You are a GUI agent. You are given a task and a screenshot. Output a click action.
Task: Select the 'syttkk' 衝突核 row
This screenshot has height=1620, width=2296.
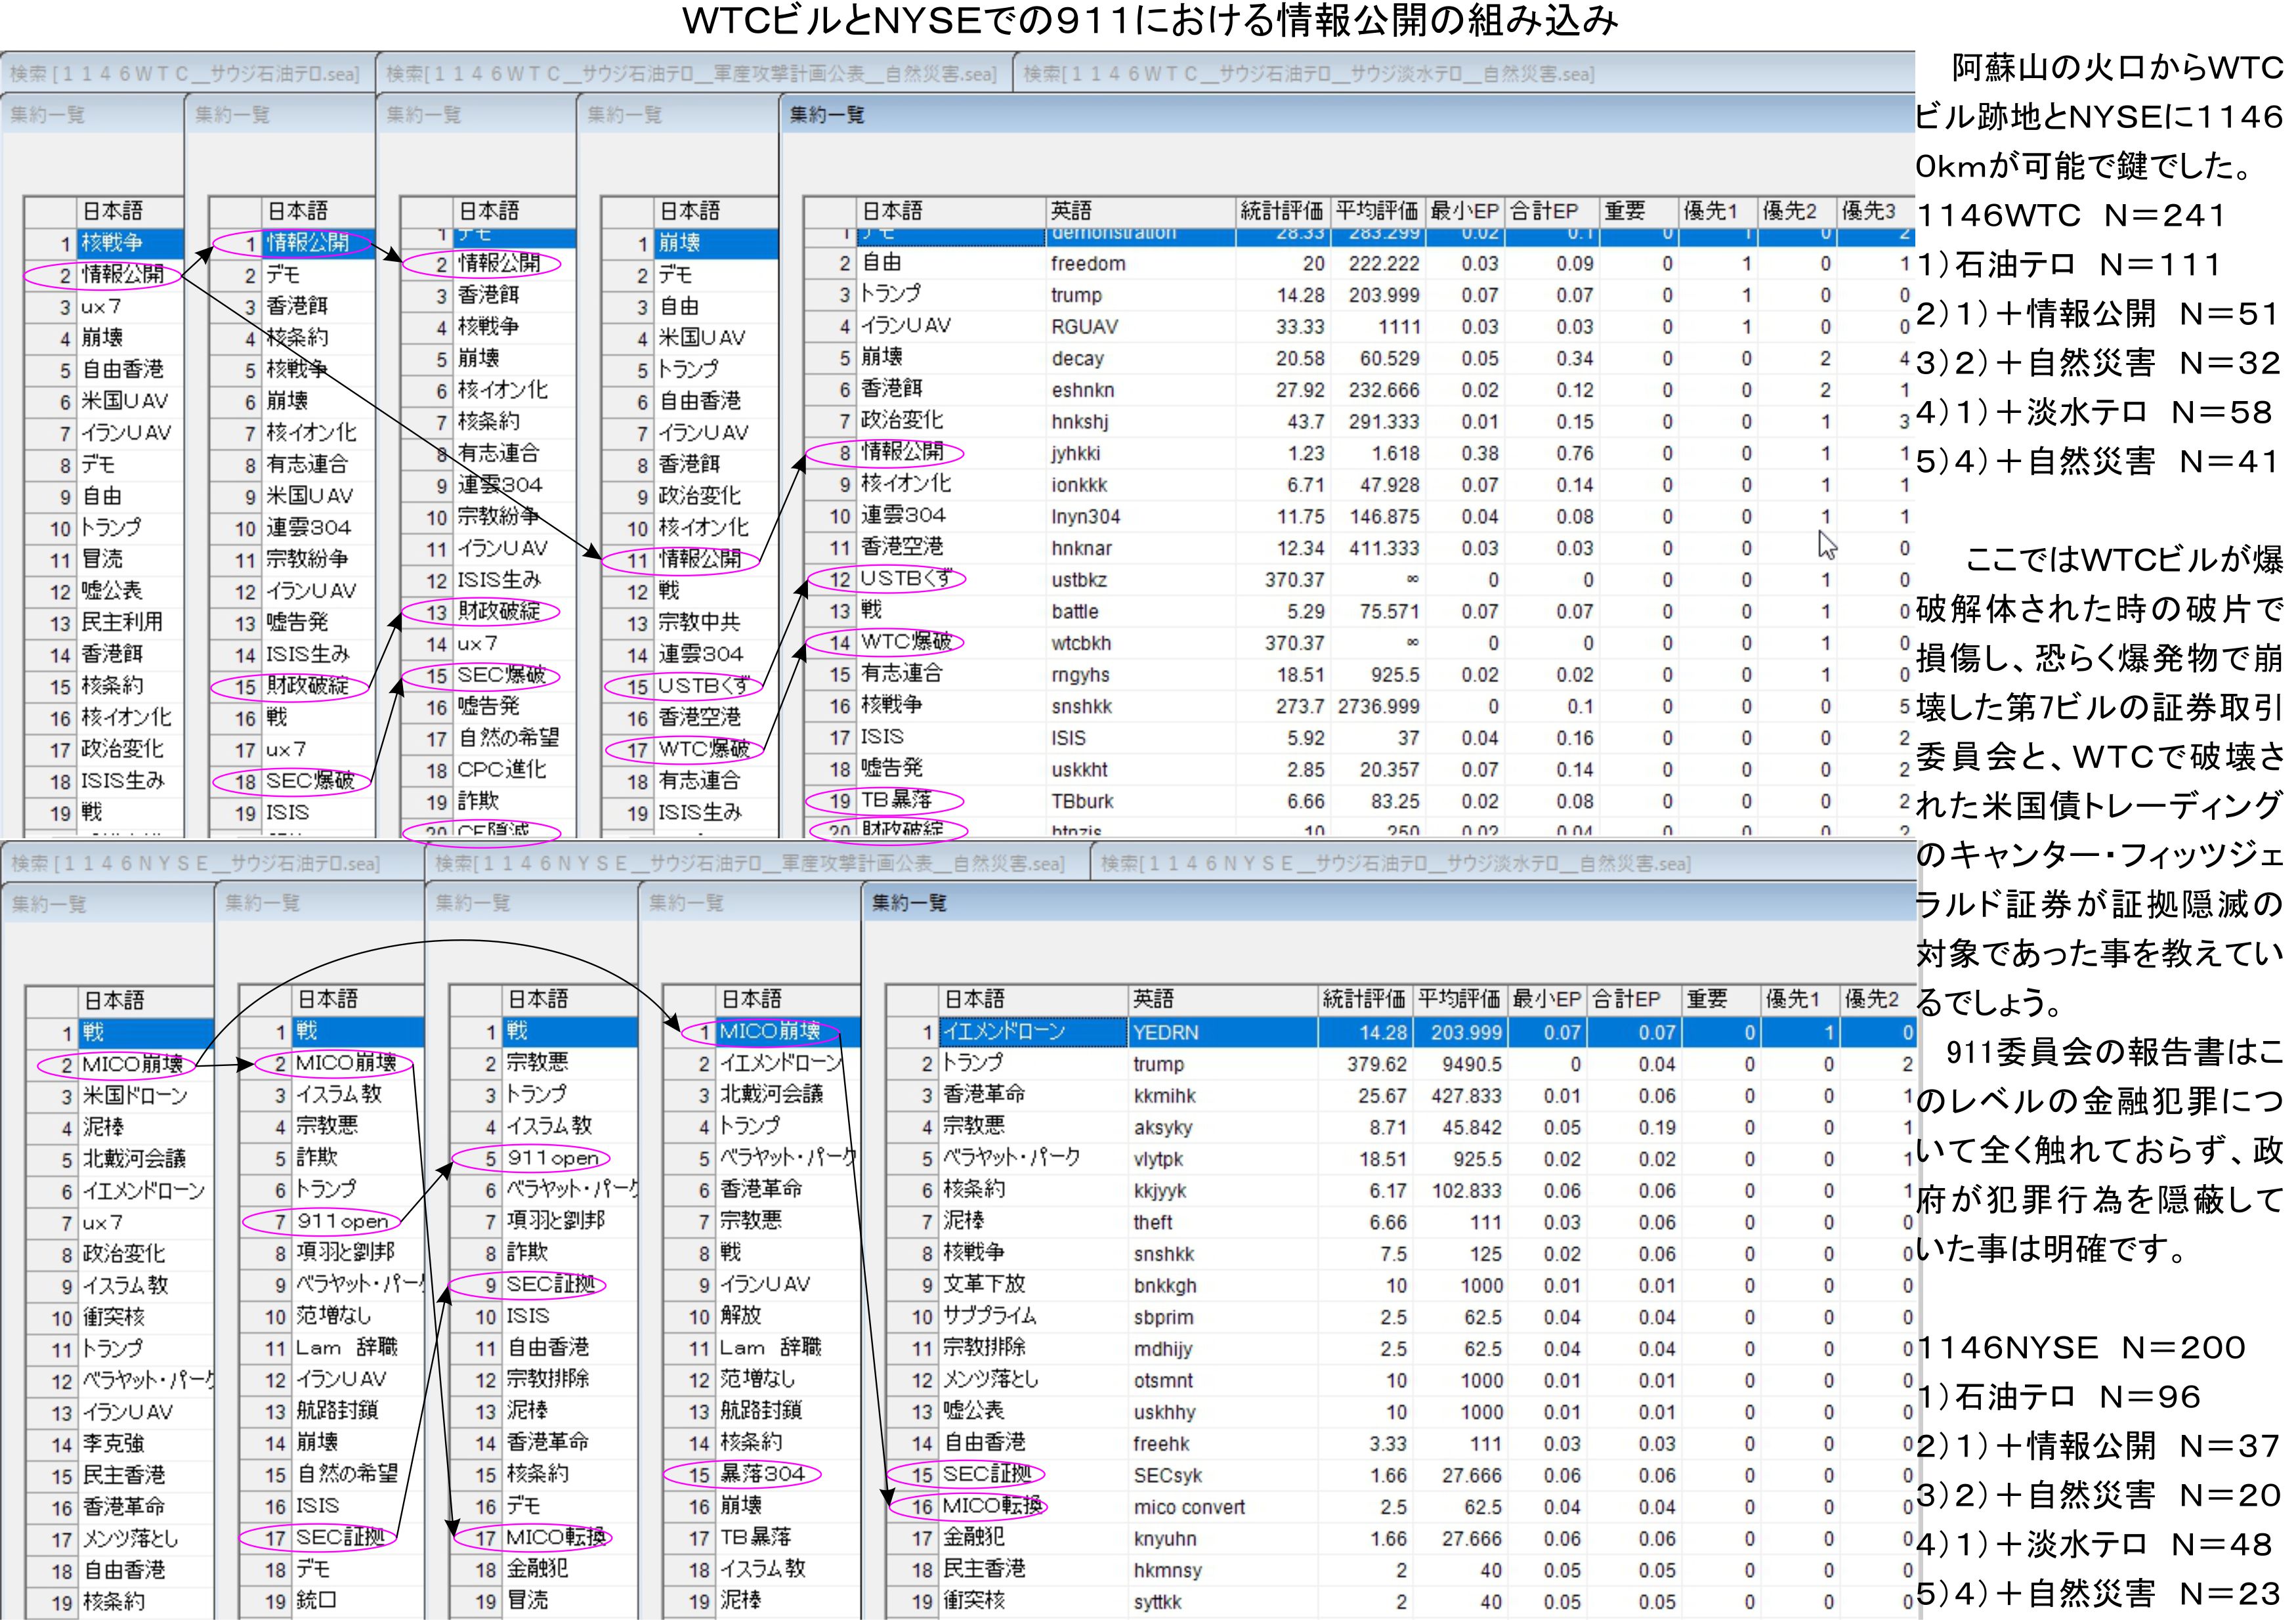click(x=1157, y=1602)
